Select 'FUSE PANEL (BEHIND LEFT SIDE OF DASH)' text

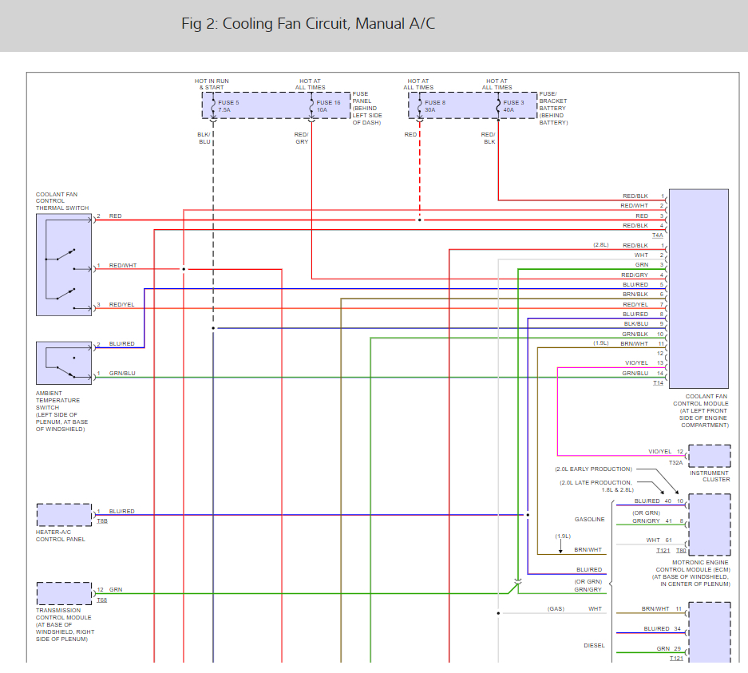coord(367,109)
